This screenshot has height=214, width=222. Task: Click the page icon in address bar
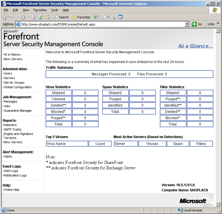coord(18,24)
